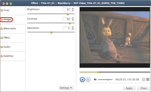Image resolution: width=151 pixels, height=92 pixels.
Task: Switch to the Audio tab
Action: pyautogui.click(x=13, y=47)
